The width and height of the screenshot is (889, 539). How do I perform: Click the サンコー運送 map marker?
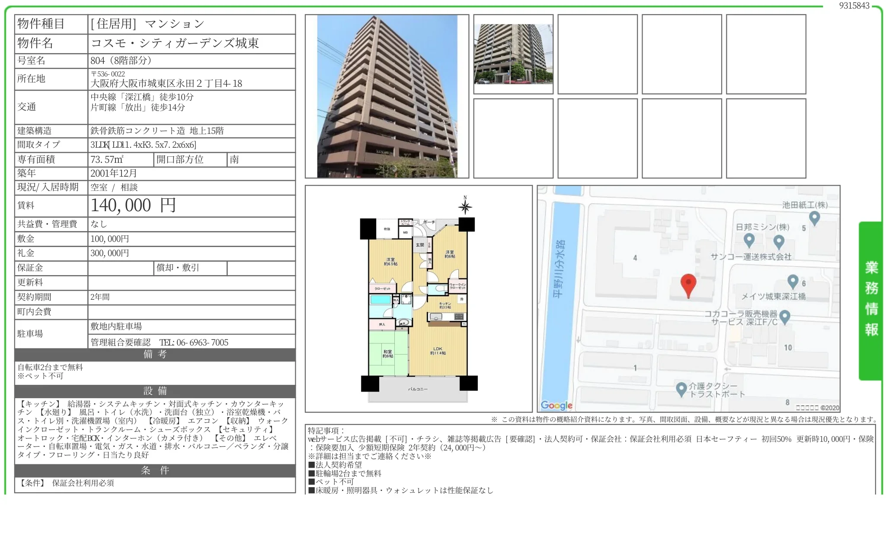coord(779,242)
